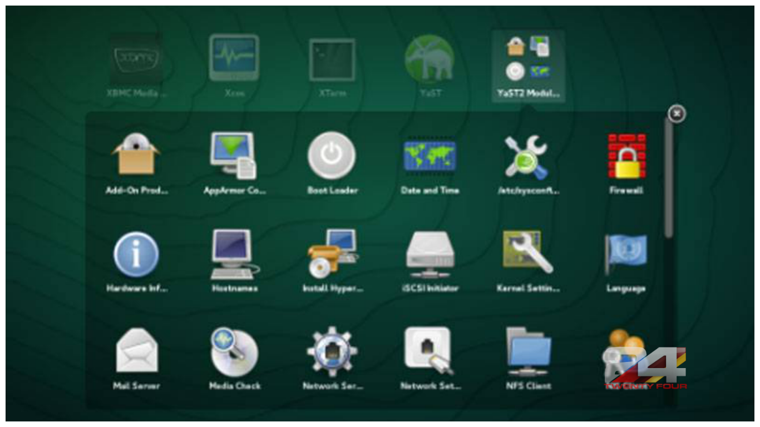The image size is (760, 427).
Task: Open Kernel Settings module
Action: (x=528, y=252)
